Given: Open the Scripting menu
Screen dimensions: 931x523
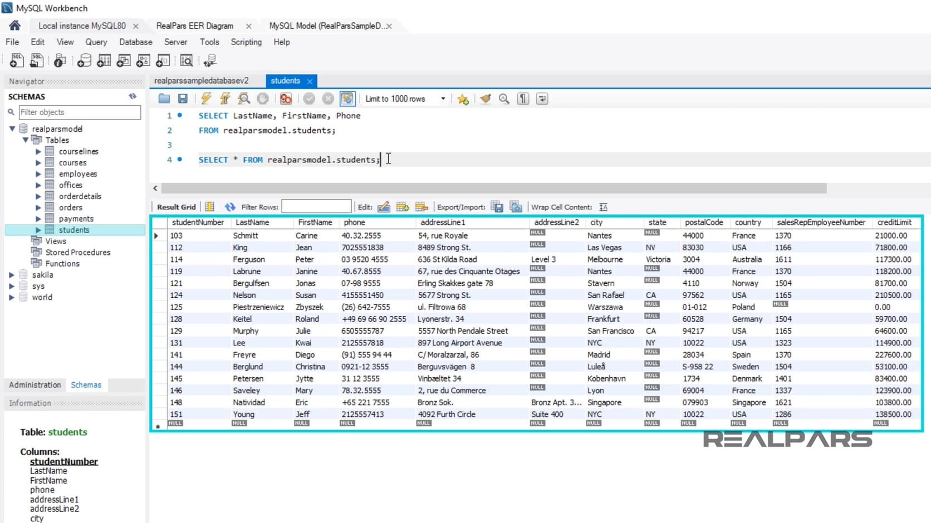Looking at the screenshot, I should tap(246, 42).
